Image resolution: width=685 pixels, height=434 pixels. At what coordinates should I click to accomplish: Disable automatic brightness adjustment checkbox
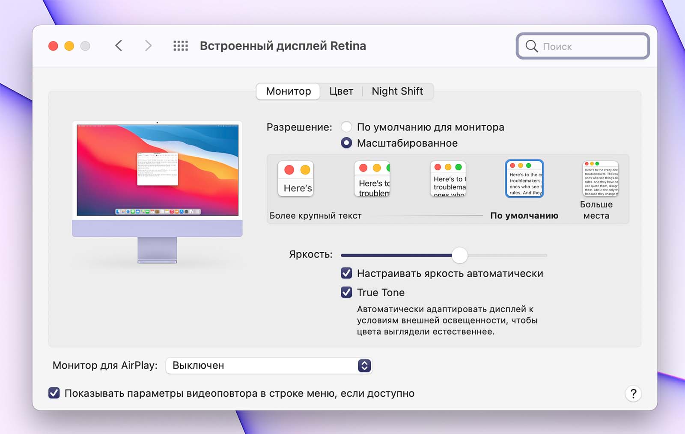coord(346,273)
